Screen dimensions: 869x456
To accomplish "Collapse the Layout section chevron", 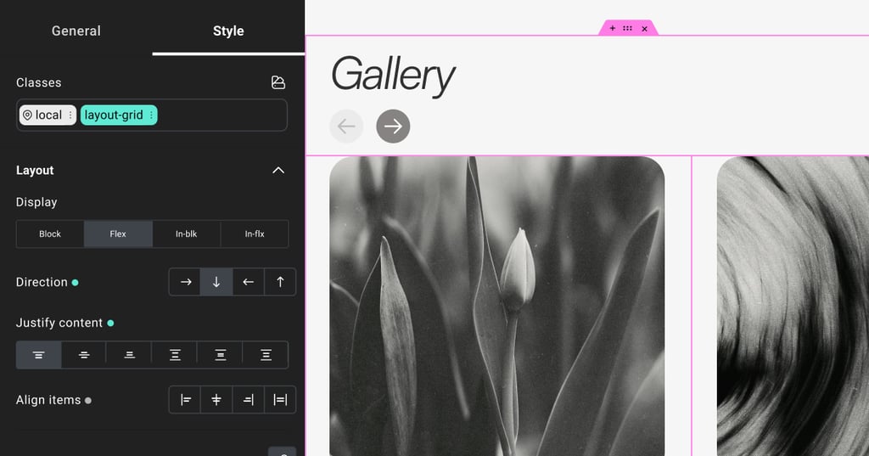I will pyautogui.click(x=278, y=171).
